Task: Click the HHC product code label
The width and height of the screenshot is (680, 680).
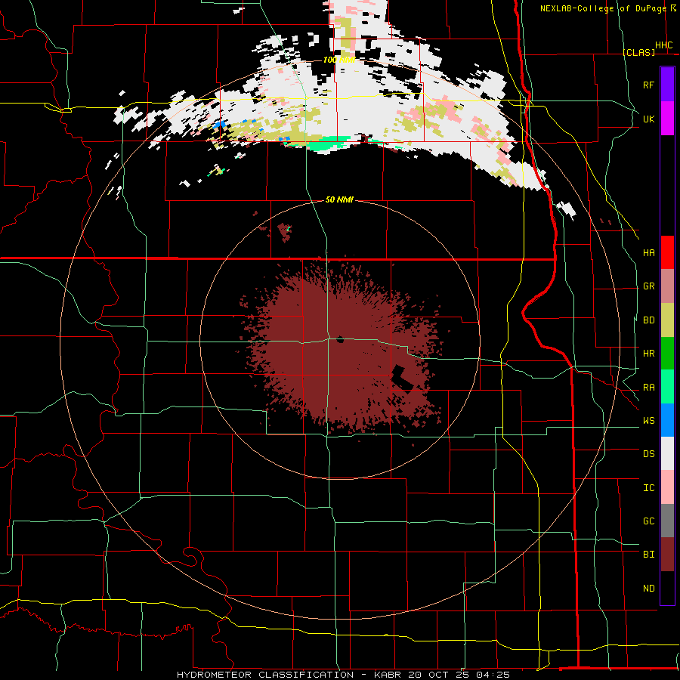Action: [663, 45]
